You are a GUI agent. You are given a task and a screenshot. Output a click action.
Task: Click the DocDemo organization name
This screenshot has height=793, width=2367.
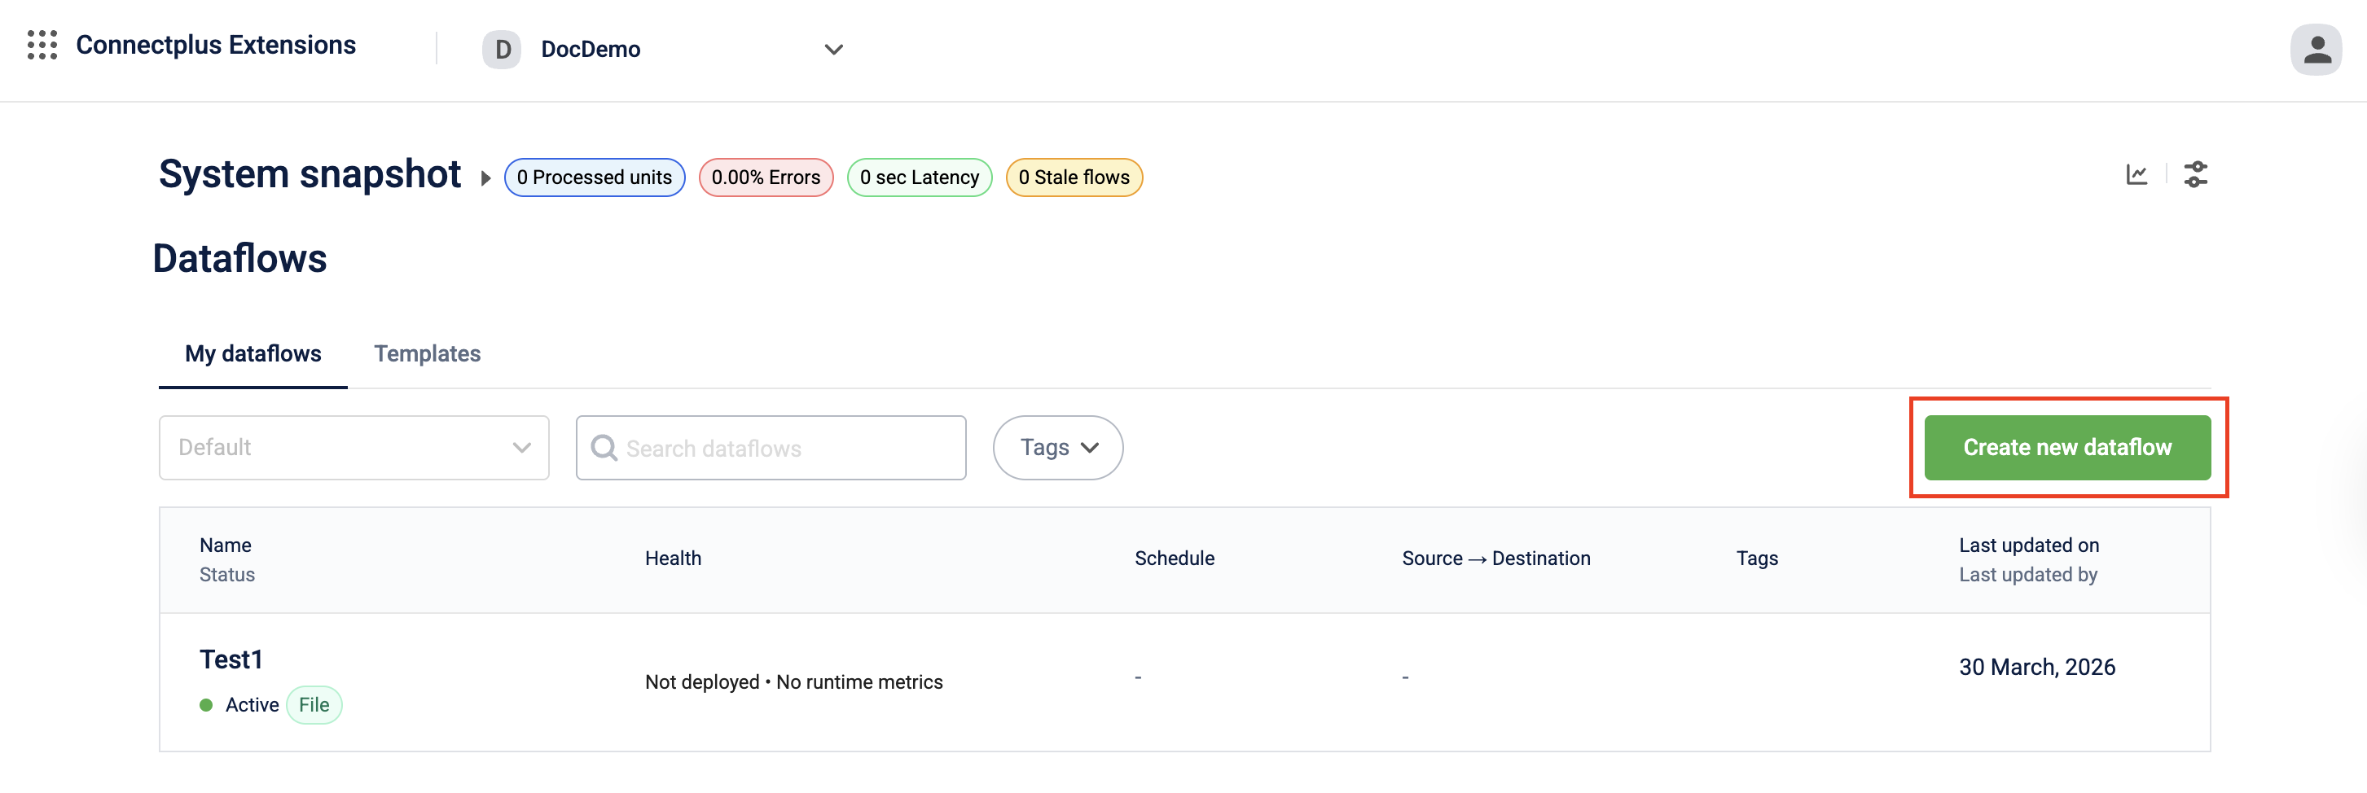591,50
